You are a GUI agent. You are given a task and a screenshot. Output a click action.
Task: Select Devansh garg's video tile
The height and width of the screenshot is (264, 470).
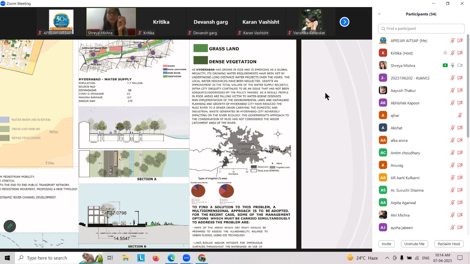coord(211,22)
